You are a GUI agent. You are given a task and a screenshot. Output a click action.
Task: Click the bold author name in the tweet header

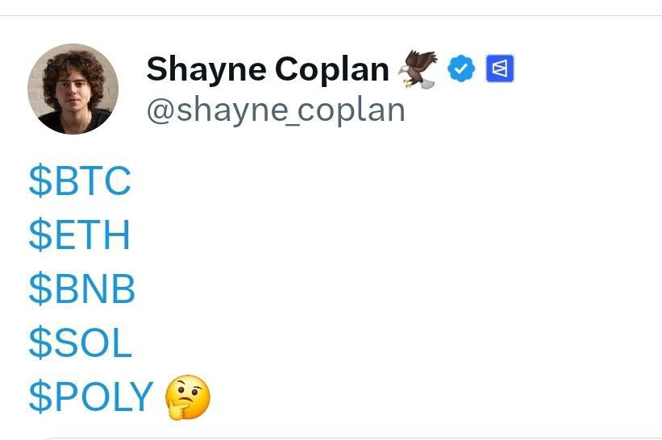[x=268, y=70]
